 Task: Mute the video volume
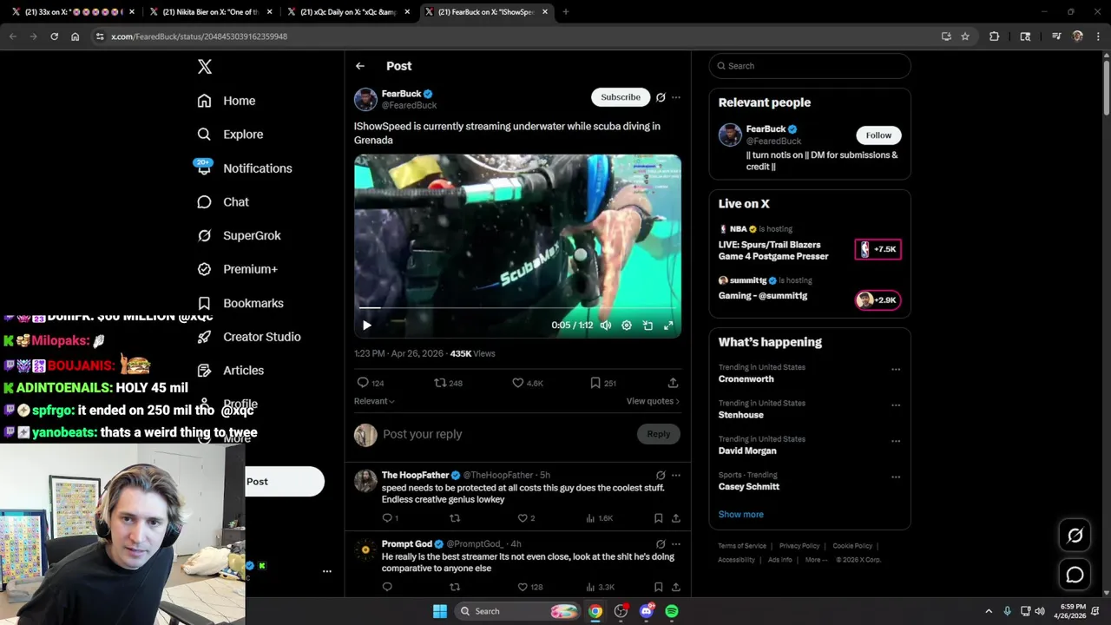[x=606, y=326]
